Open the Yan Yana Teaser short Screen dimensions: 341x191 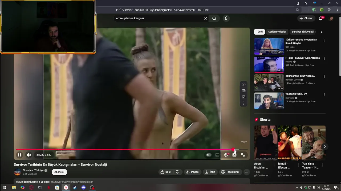[x=314, y=143]
